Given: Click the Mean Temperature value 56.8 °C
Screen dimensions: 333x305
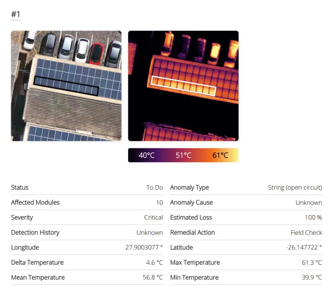Looking at the screenshot, I should coord(153,277).
